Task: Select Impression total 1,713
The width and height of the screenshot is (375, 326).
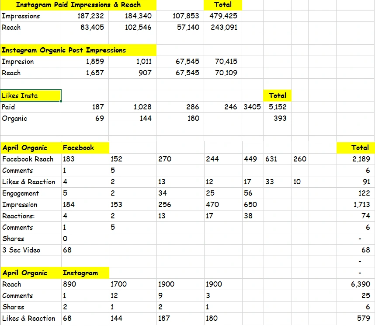Action: click(355, 204)
